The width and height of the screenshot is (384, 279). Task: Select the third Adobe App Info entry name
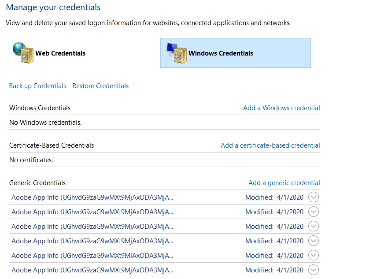tap(92, 227)
